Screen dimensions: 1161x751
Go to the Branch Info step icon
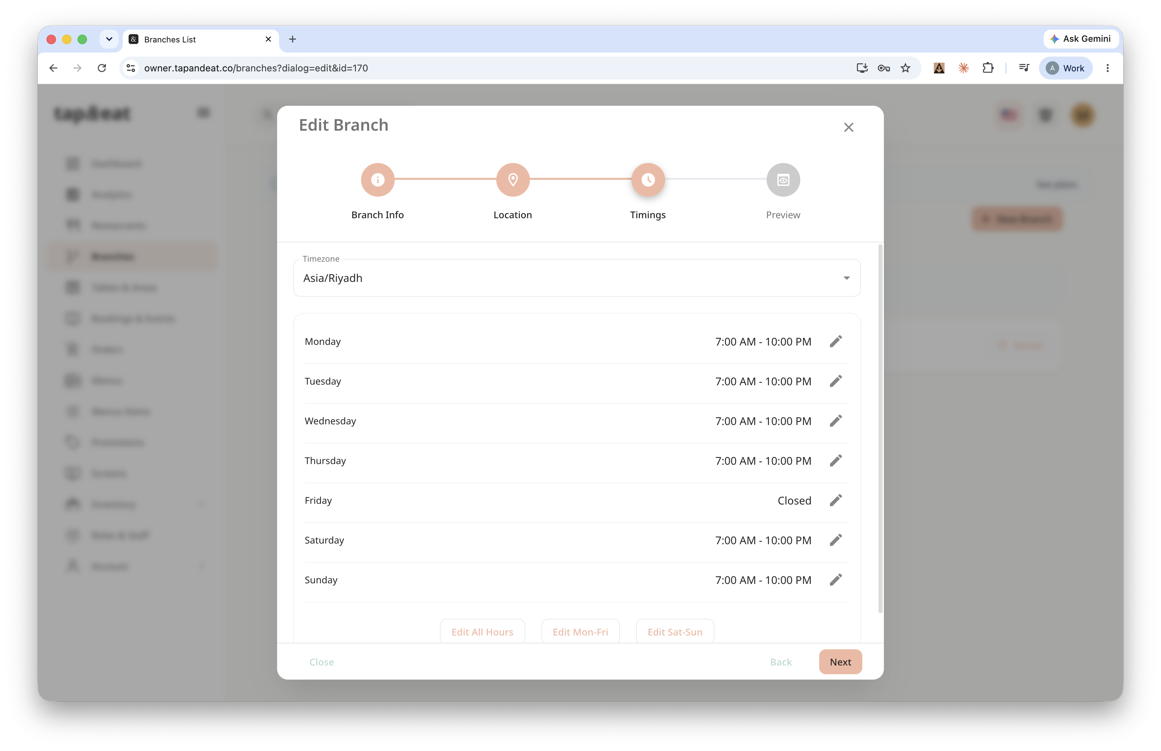tap(378, 180)
